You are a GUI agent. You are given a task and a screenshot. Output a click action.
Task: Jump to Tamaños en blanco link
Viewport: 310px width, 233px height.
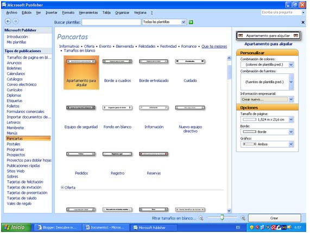(x=79, y=51)
